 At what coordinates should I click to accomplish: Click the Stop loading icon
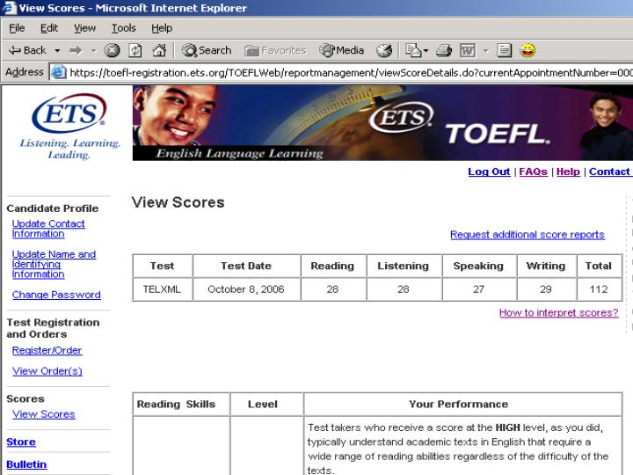coord(112,50)
